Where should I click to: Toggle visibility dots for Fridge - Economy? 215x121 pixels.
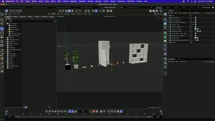(192, 29)
